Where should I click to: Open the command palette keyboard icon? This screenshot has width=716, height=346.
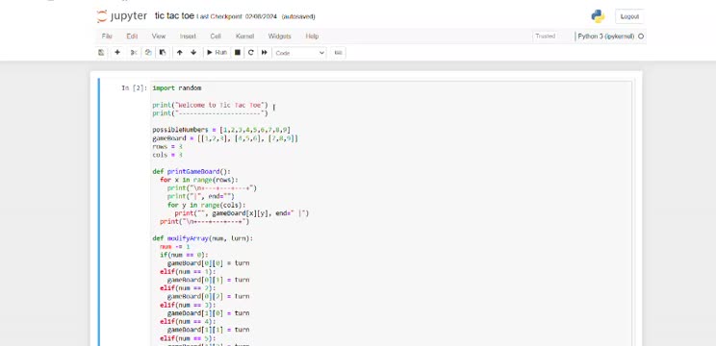point(339,53)
